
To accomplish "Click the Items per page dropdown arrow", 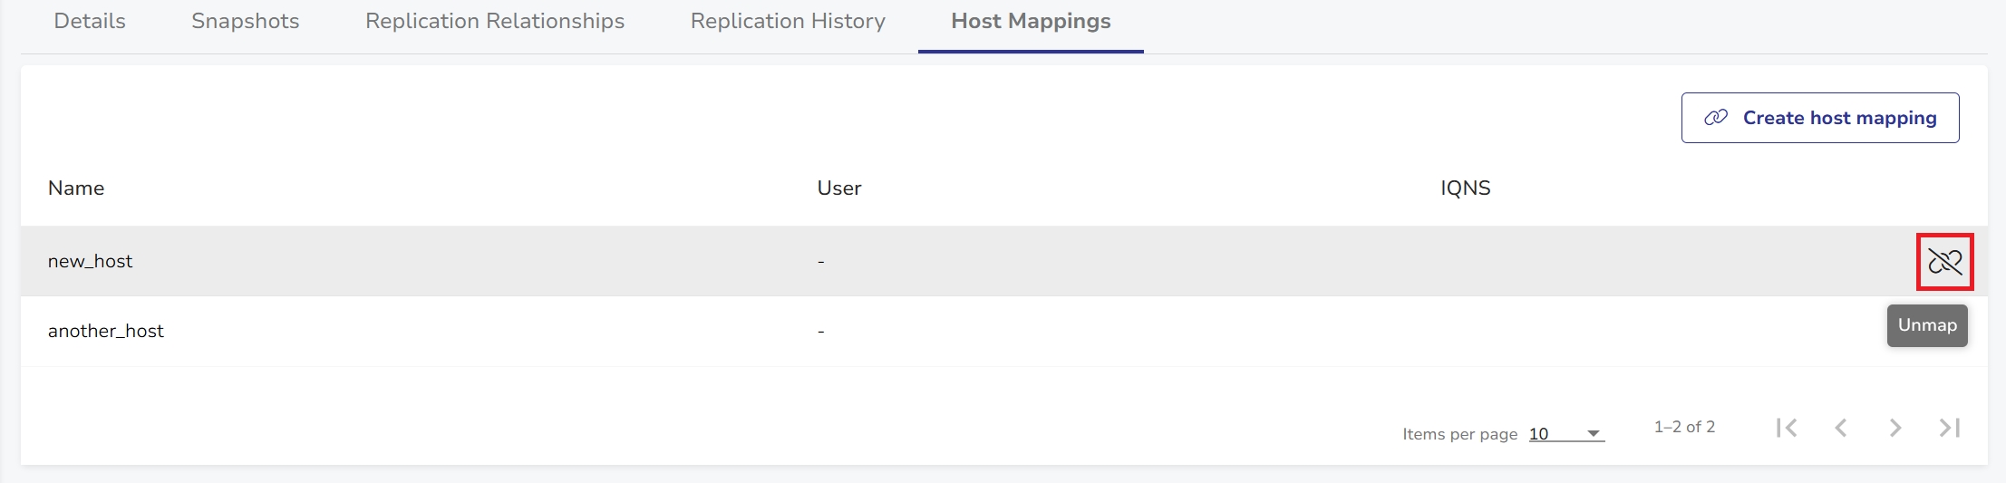I will 1593,434.
